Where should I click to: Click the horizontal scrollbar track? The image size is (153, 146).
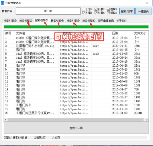(76, 120)
